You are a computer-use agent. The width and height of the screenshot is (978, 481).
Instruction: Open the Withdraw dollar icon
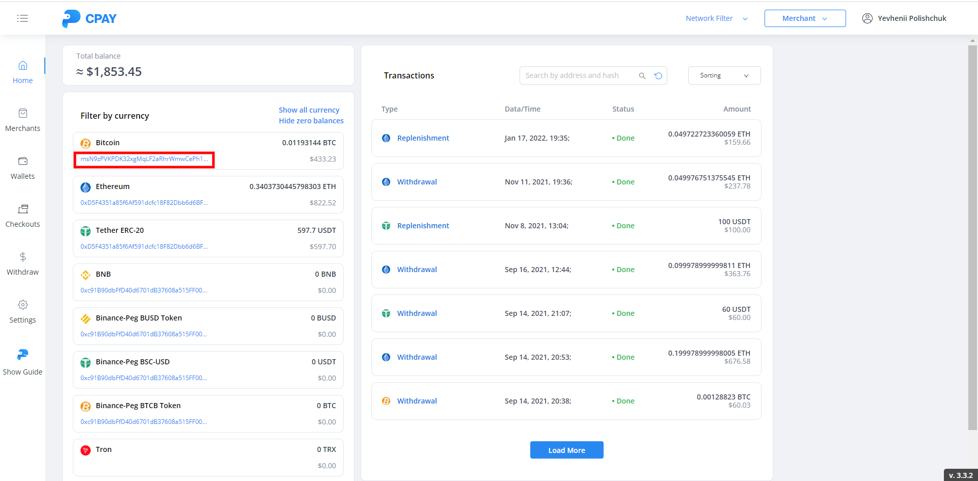(x=22, y=257)
